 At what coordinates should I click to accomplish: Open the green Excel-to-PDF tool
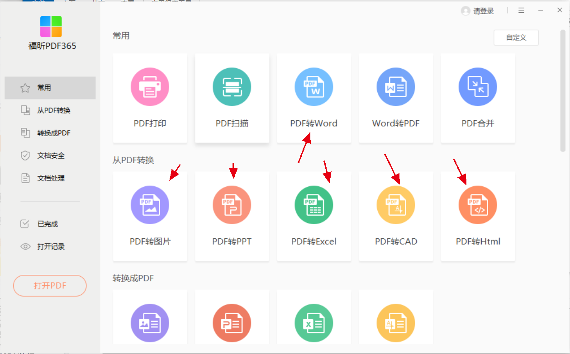click(x=314, y=323)
